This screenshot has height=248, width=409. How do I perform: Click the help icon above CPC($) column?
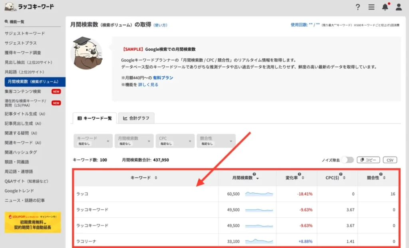point(341,174)
